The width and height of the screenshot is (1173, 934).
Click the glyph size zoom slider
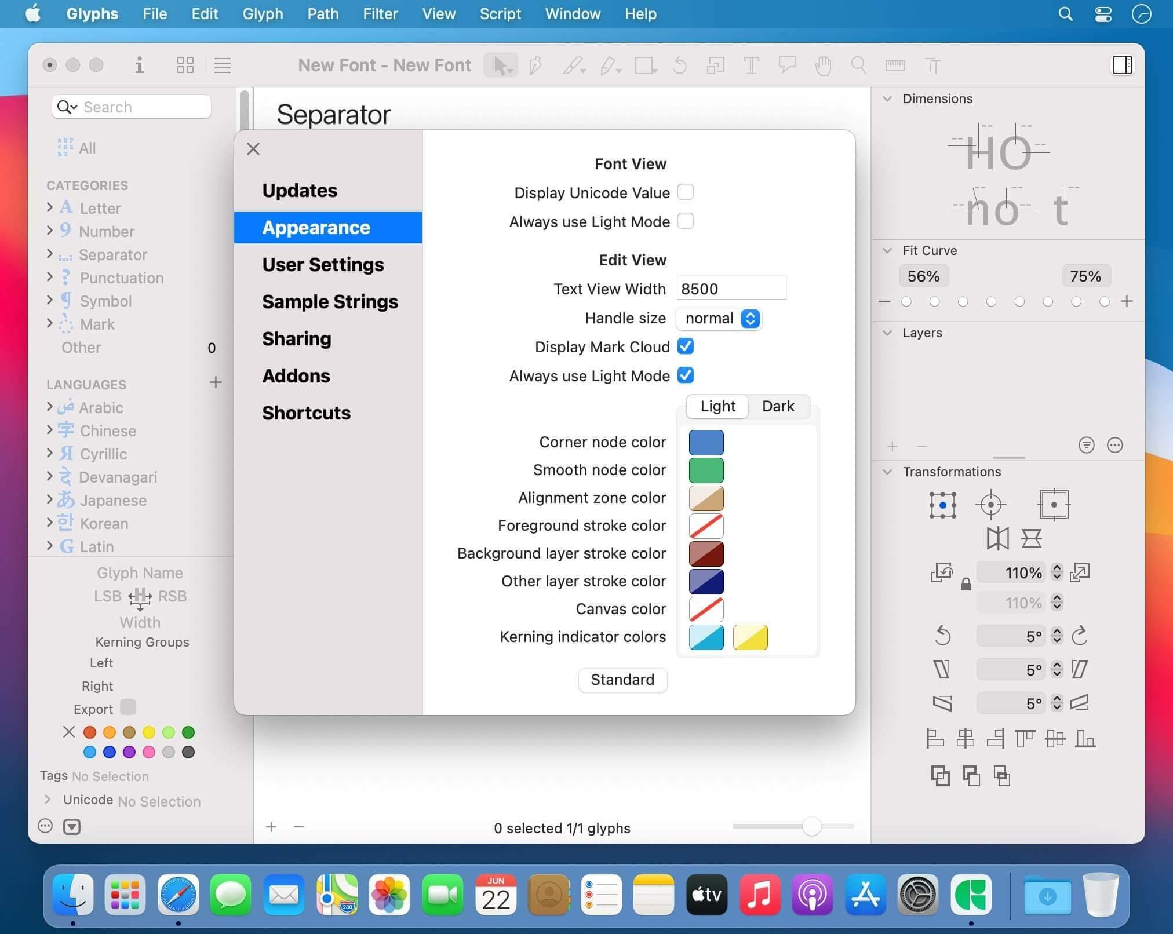(793, 826)
